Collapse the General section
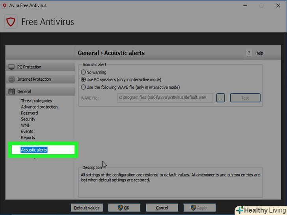287x215 pixels. [40, 91]
